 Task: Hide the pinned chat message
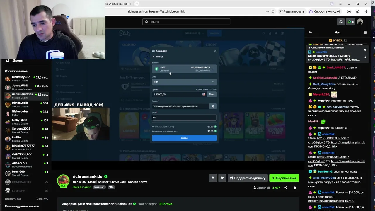click(365, 50)
